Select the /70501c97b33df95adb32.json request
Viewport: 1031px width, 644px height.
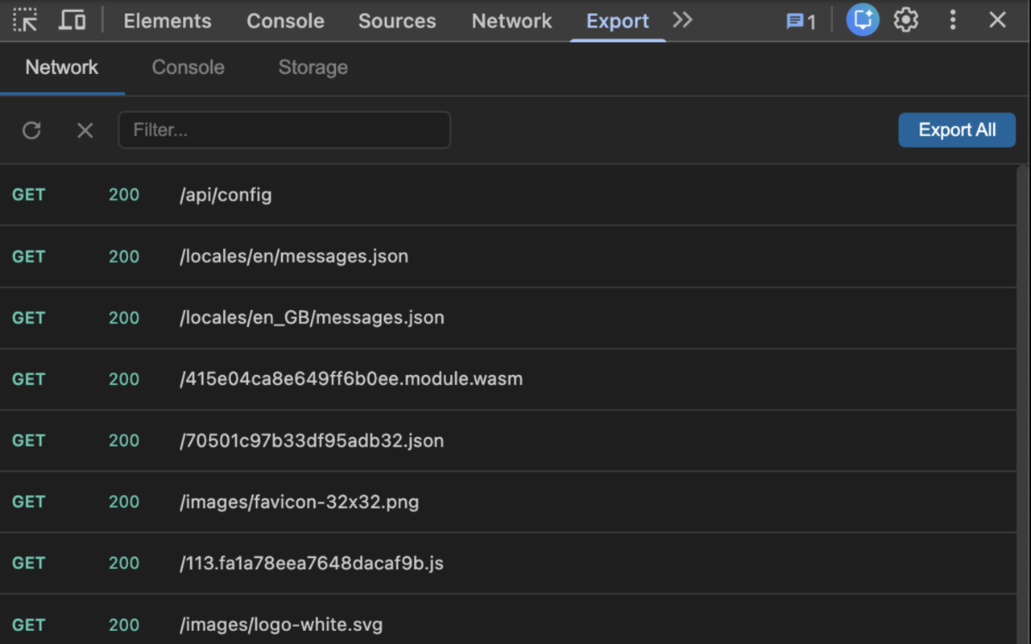pyautogui.click(x=507, y=440)
